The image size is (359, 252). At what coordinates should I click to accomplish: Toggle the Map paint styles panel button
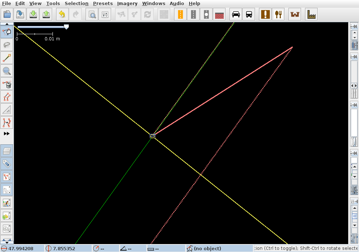click(x=7, y=203)
